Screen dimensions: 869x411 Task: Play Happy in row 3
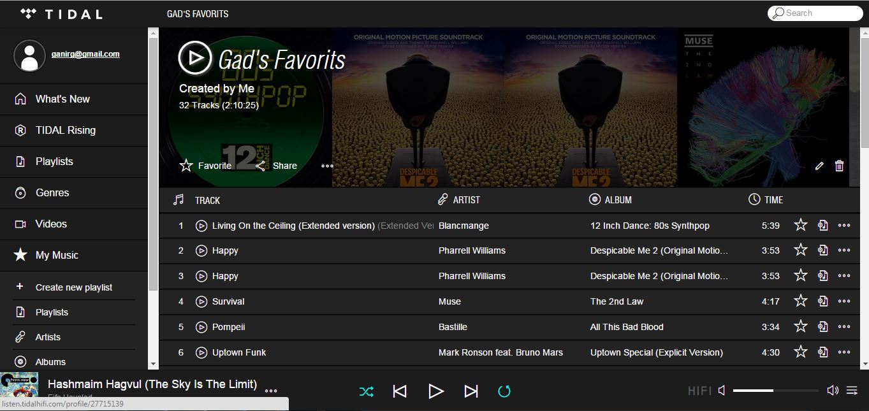click(201, 276)
